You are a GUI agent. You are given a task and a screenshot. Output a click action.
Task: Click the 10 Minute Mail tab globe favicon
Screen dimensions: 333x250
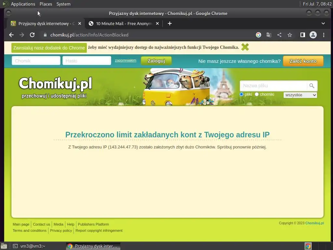coord(91,23)
